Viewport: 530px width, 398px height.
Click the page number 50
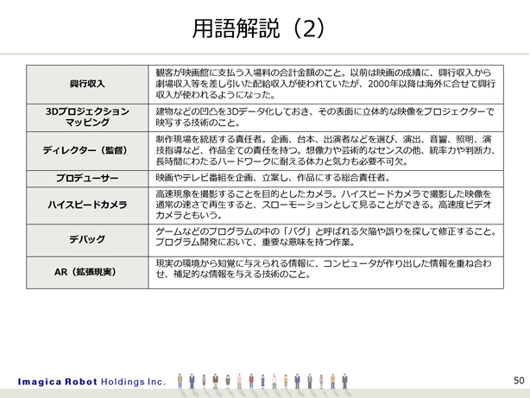pyautogui.click(x=519, y=381)
